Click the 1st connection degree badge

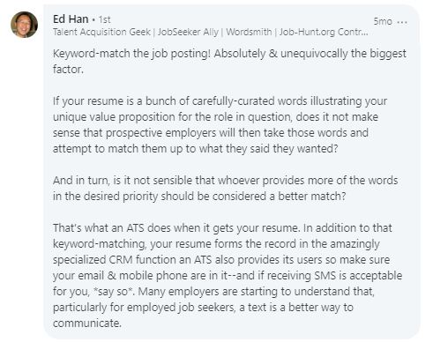(104, 19)
